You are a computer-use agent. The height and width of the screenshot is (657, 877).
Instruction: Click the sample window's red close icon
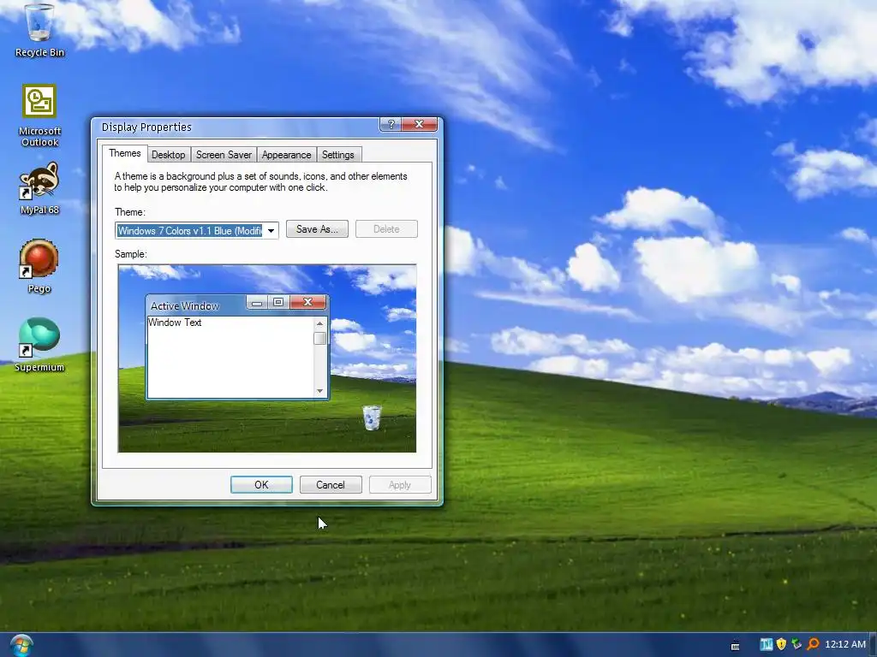307,302
